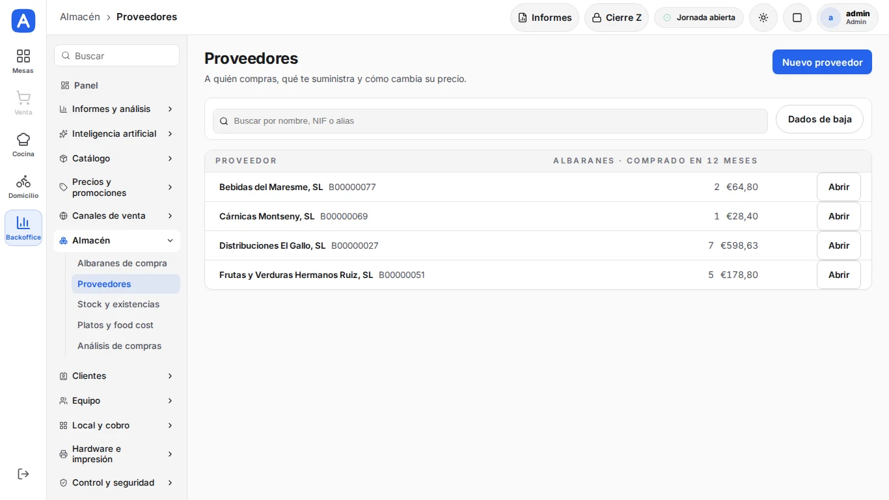Open Domicilio bicycle icon

[x=23, y=181]
